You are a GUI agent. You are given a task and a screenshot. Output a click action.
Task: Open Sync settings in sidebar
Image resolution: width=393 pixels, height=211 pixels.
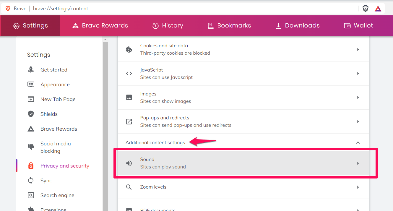point(46,181)
